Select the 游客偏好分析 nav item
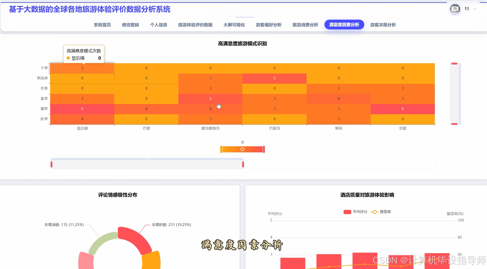This screenshot has height=269, width=487. coord(268,25)
